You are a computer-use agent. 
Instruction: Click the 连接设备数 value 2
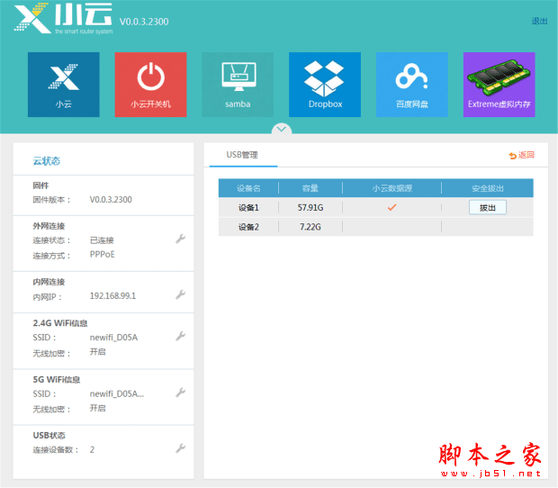click(92, 449)
